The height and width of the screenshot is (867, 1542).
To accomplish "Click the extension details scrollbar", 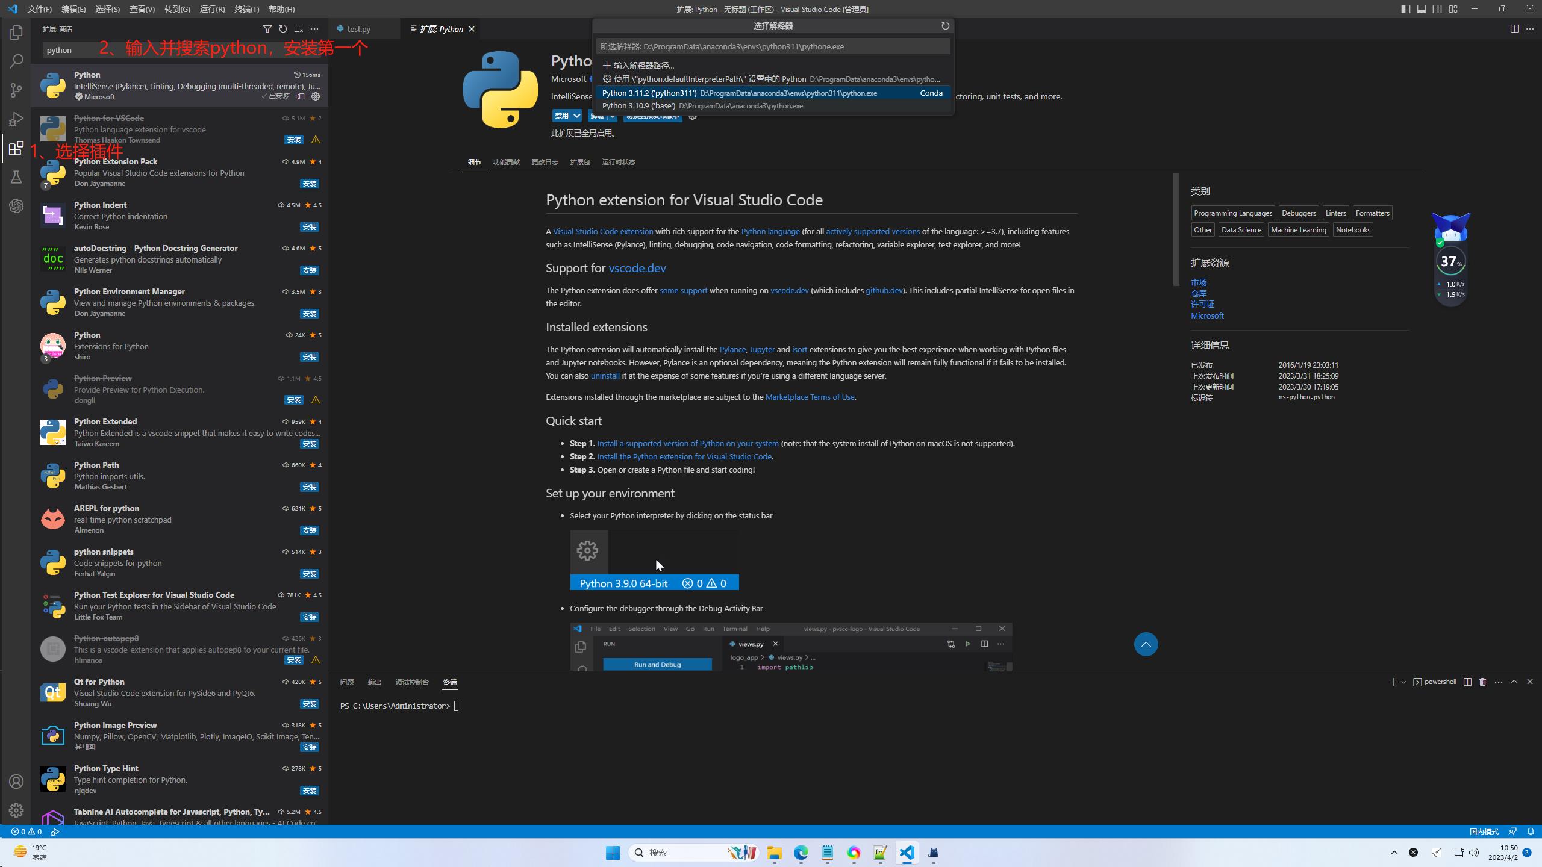I will [x=1176, y=230].
